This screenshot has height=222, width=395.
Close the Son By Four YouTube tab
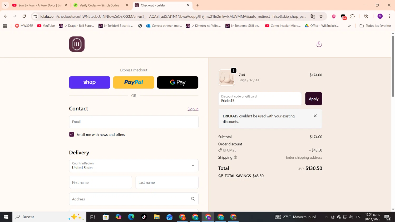pos(66,5)
